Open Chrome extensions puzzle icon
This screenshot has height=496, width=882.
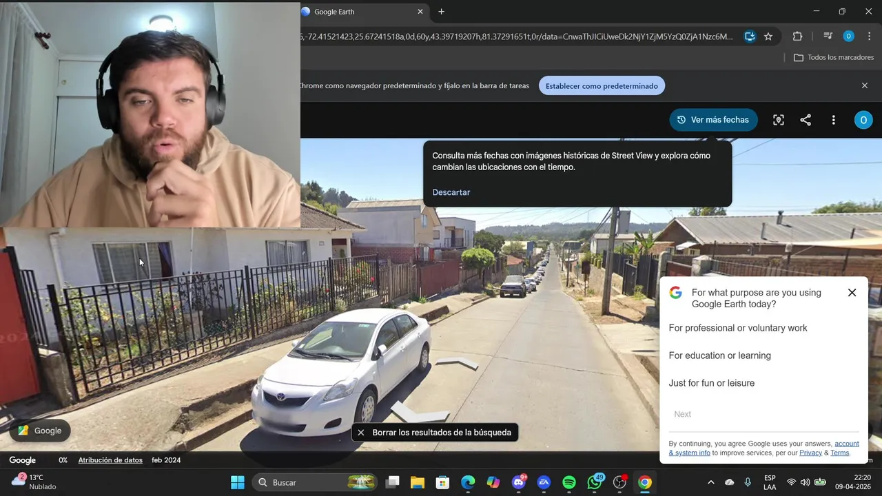click(797, 37)
